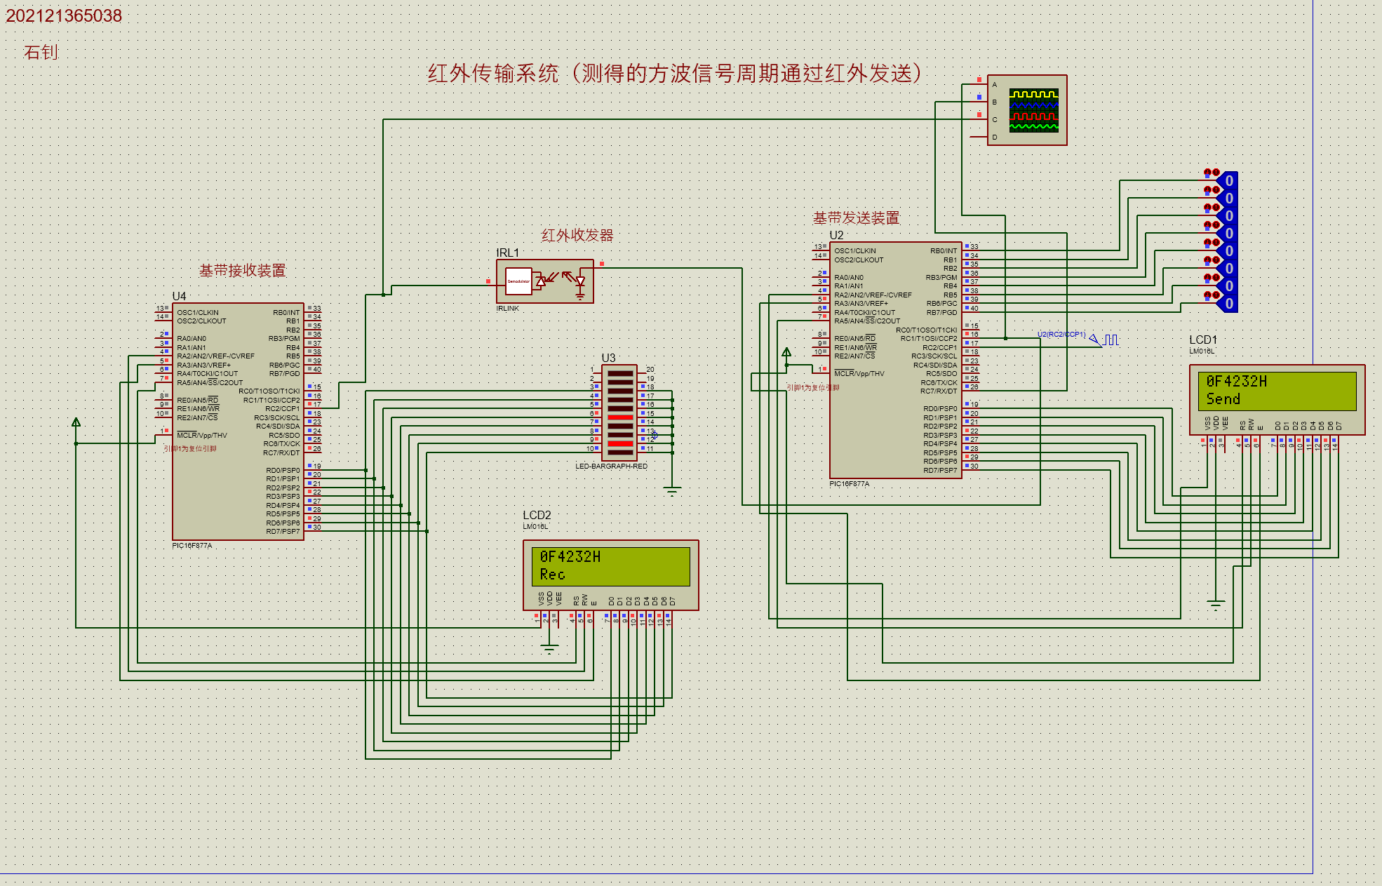This screenshot has height=886, width=1382.
Task: Click the IRL1 infrared link component
Action: pyautogui.click(x=544, y=281)
